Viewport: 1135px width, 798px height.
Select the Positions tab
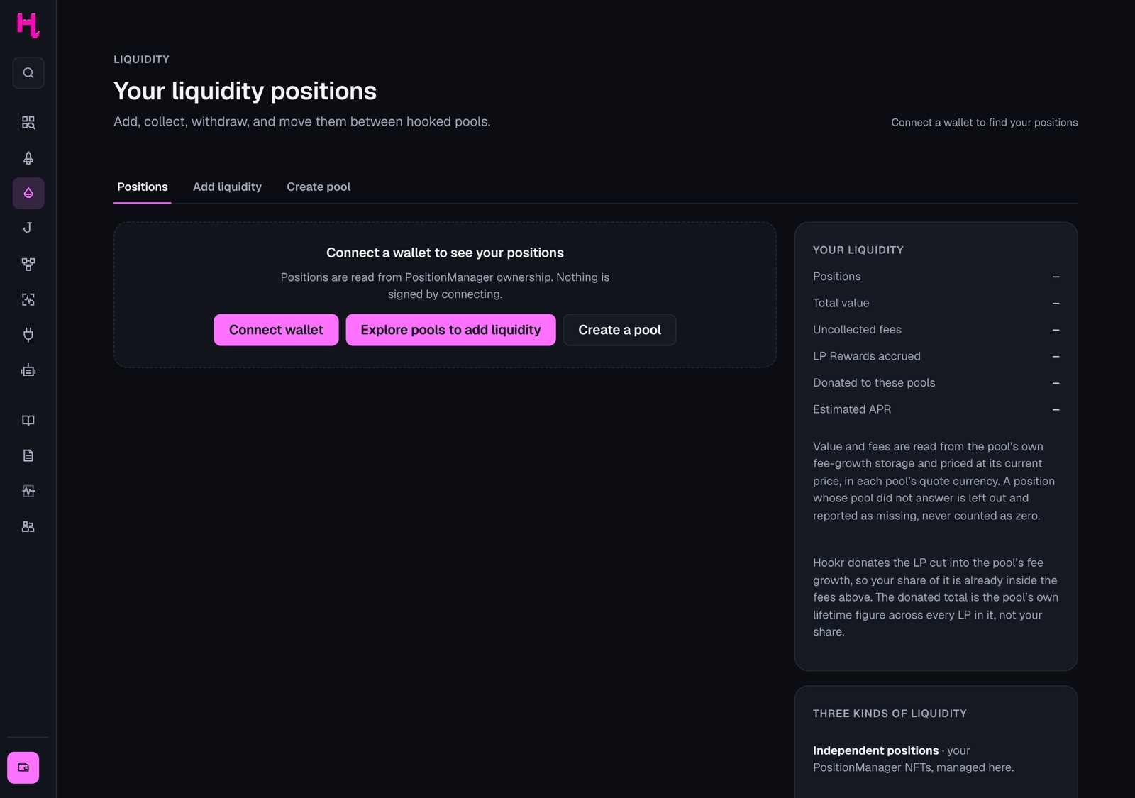pyautogui.click(x=143, y=187)
